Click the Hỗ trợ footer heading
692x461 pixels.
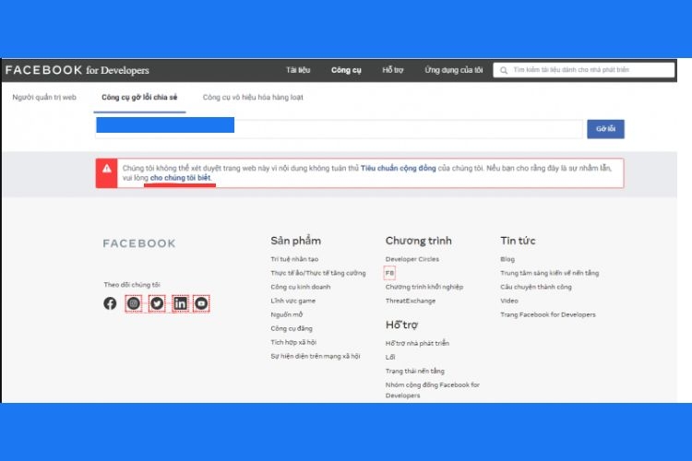(401, 325)
